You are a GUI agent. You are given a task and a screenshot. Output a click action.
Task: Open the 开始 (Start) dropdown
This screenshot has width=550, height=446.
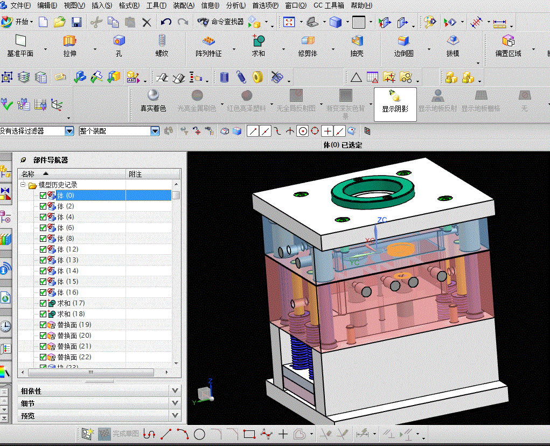tap(17, 22)
